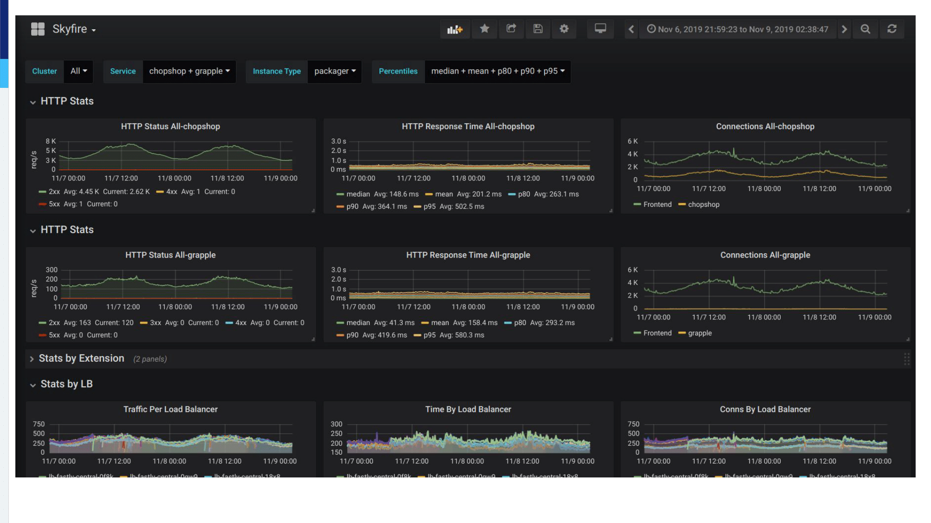This screenshot has width=931, height=523.
Task: Open the Grafana dashboards grid icon
Action: pyautogui.click(x=38, y=29)
